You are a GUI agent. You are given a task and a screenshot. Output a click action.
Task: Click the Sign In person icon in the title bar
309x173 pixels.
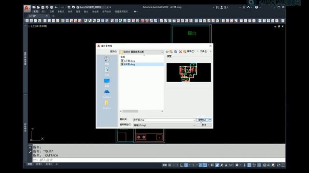click(222, 7)
